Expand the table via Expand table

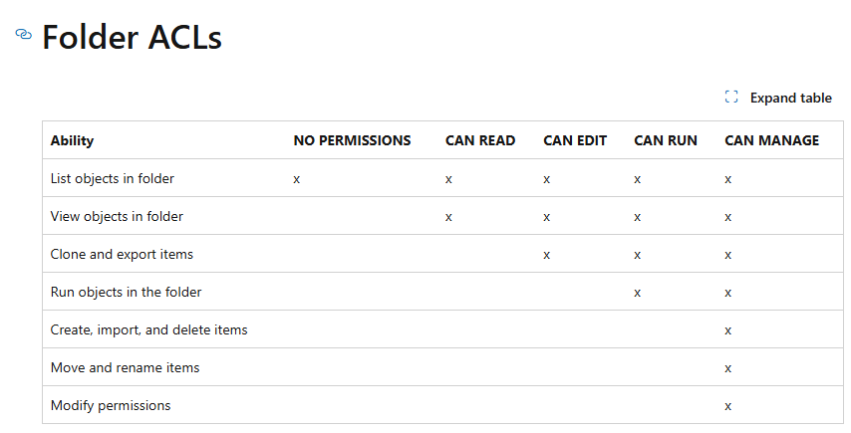[x=778, y=98]
